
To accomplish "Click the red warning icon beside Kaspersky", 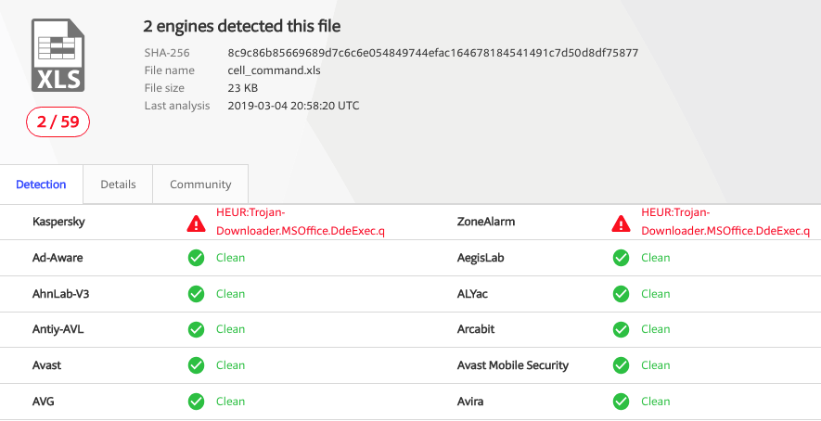I will [197, 223].
